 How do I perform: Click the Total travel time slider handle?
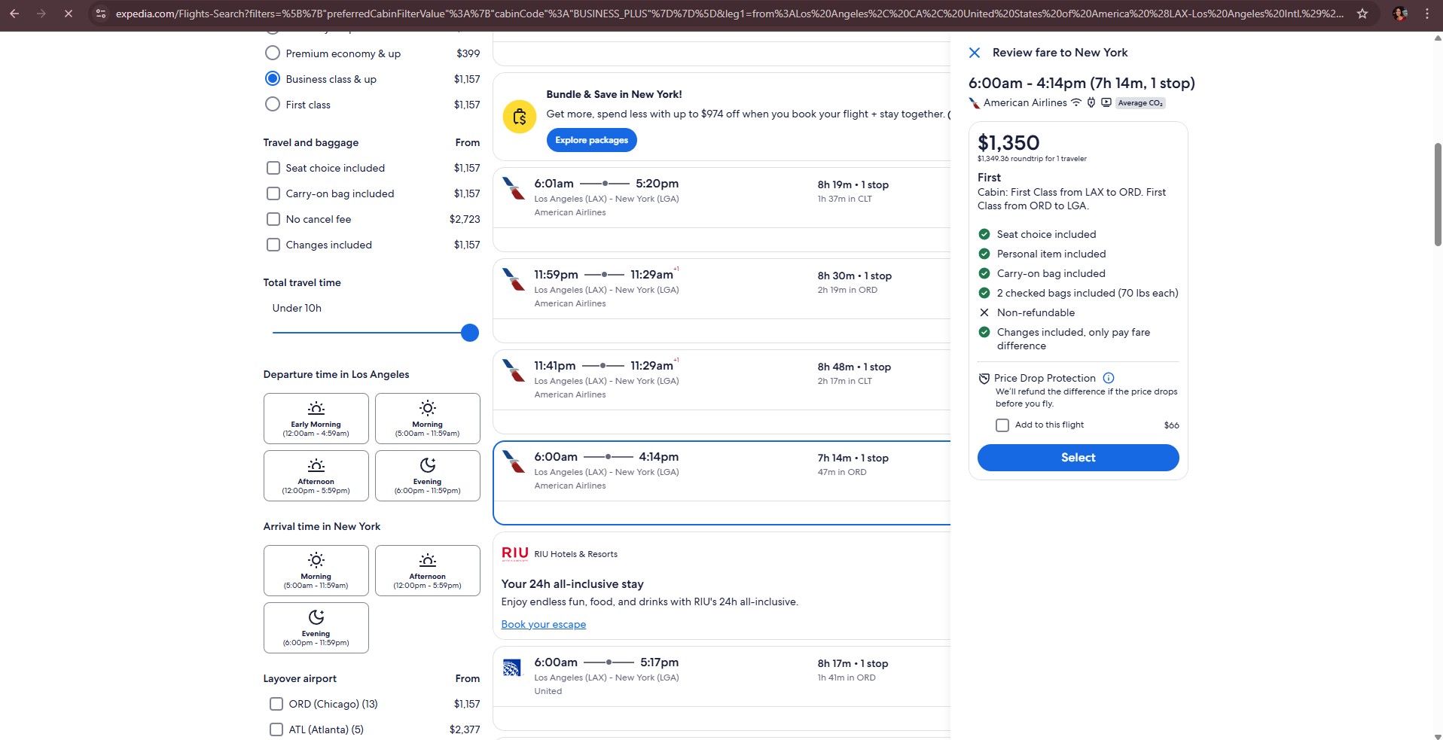470,333
